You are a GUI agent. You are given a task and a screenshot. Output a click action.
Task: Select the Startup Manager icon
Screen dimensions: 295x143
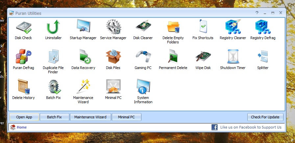pos(83,27)
